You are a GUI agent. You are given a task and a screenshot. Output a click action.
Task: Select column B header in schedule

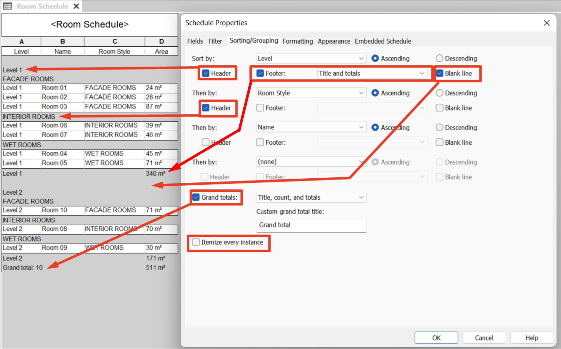[x=63, y=42]
